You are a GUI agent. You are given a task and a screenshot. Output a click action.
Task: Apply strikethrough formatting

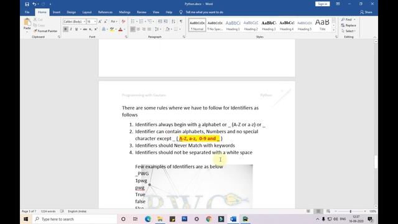point(85,29)
